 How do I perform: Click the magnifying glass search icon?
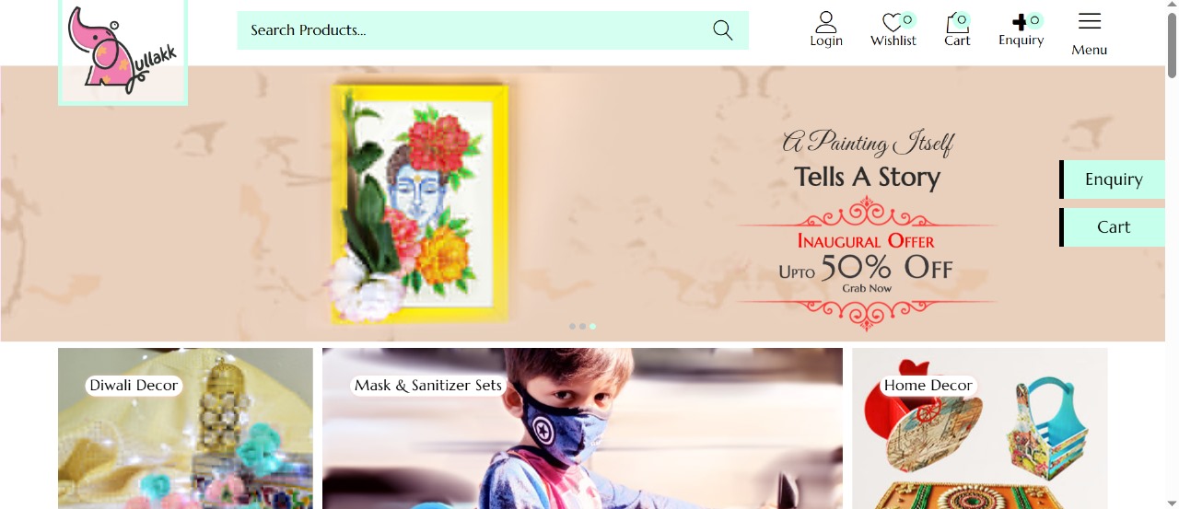(x=723, y=30)
